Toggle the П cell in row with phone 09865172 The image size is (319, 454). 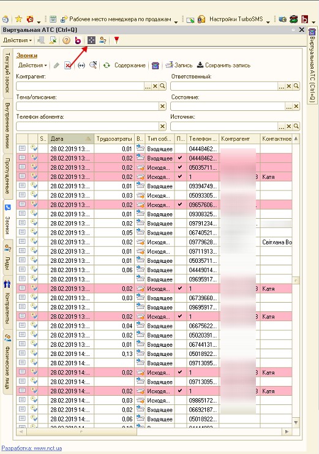(x=180, y=401)
